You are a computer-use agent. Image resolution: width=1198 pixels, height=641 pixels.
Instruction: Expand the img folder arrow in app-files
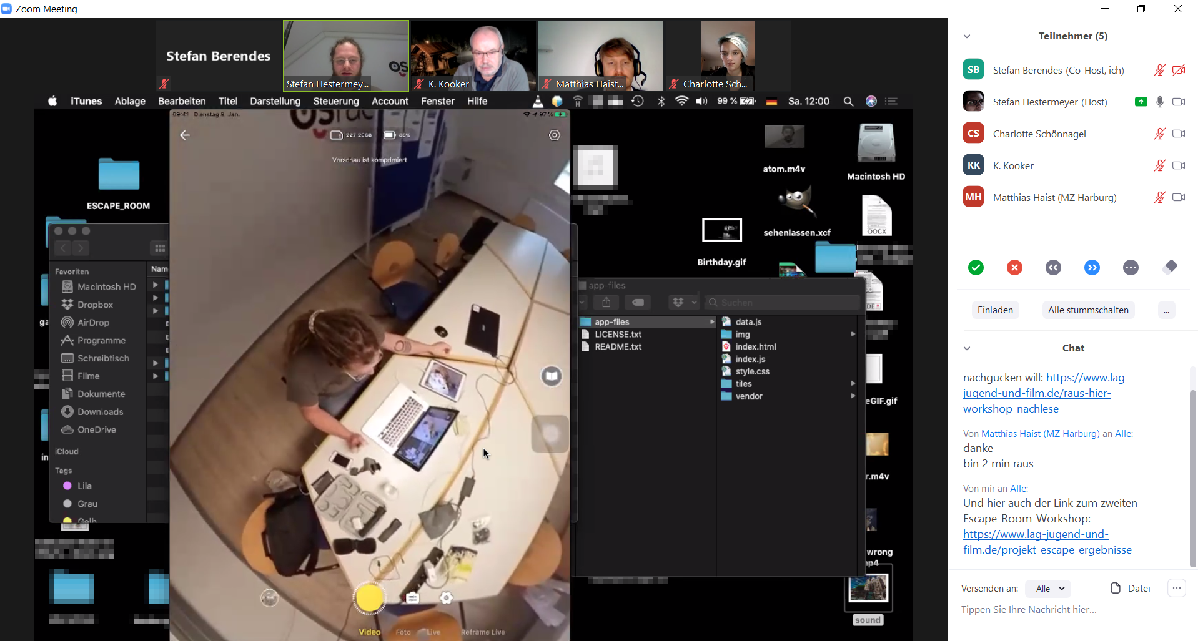[853, 334]
